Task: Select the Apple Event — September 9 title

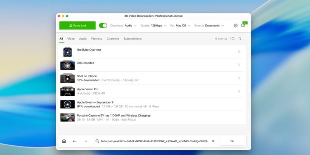Action: [x=95, y=102]
